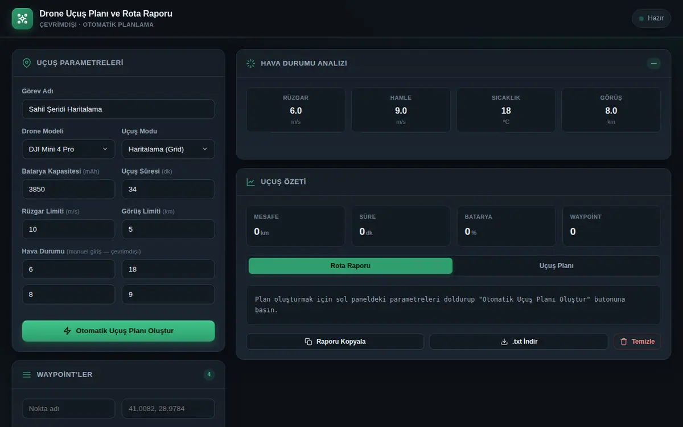Click the waypoint coordinates input field
Screen dimensions: 683x427
168,408
